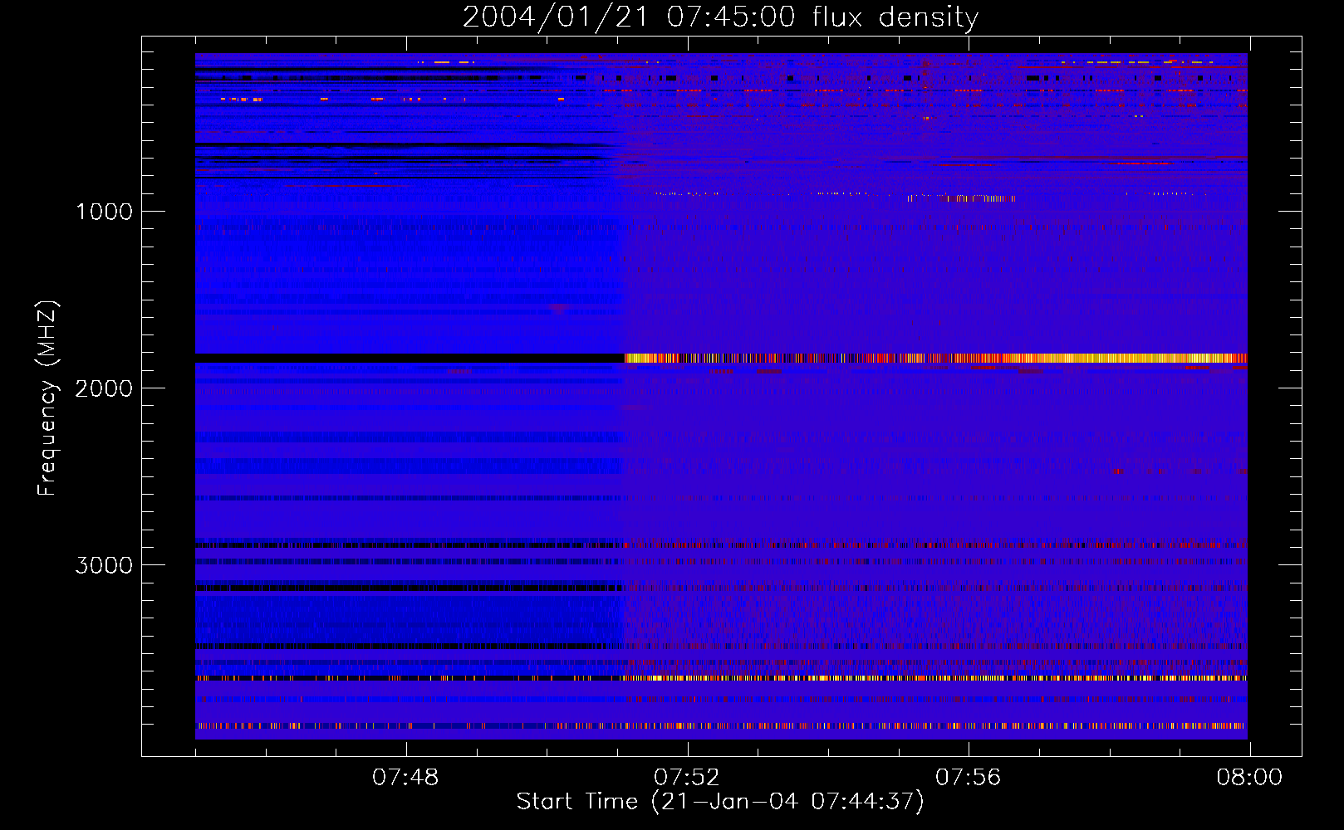Screen dimensions: 1344x830
Task: Click the 'Start Time (21-Jan-04 07:44:37)' axis title
Action: point(720,802)
